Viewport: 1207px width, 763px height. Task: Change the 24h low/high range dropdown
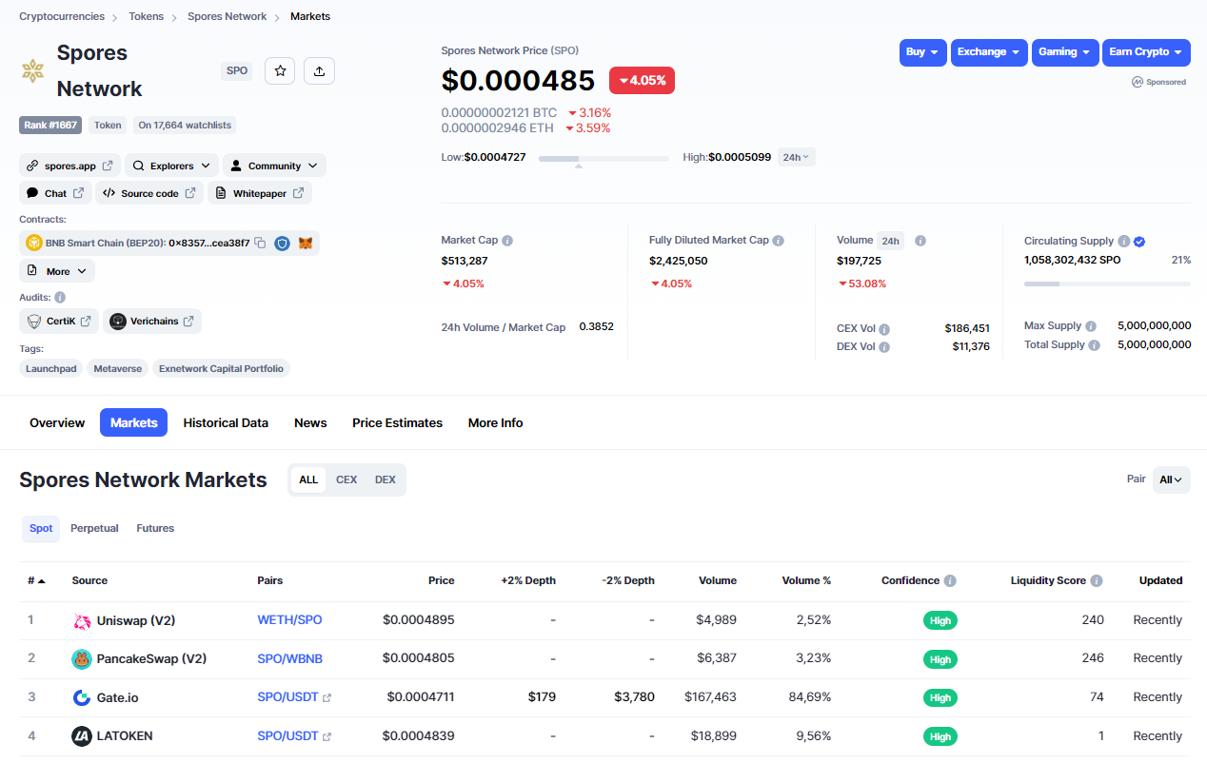coord(796,158)
